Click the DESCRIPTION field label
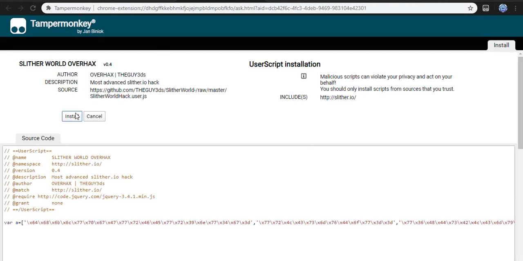 click(61, 82)
